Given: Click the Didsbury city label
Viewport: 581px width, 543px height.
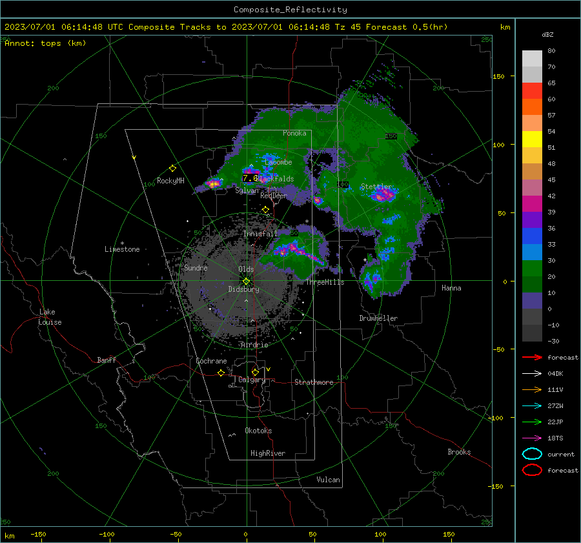Looking at the screenshot, I should (x=243, y=289).
